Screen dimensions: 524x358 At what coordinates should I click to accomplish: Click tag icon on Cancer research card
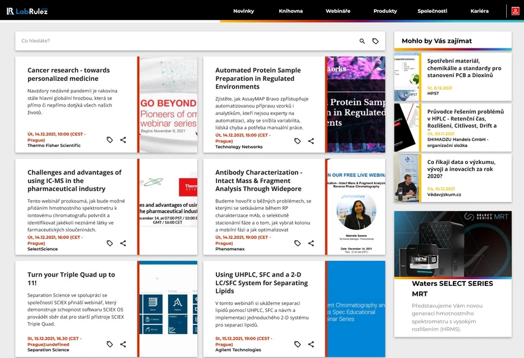tap(110, 140)
